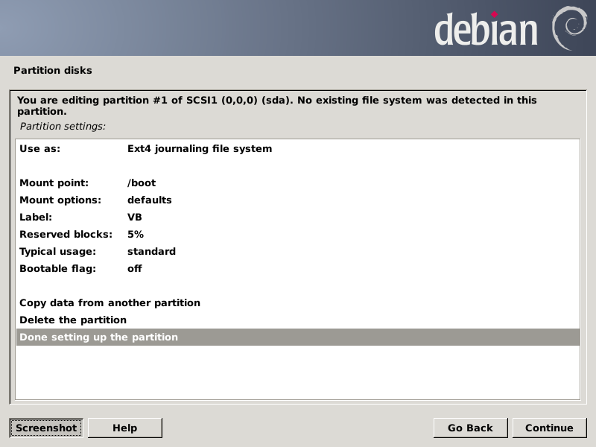Click the 'Ext4 journaling file system' value

(x=200, y=148)
